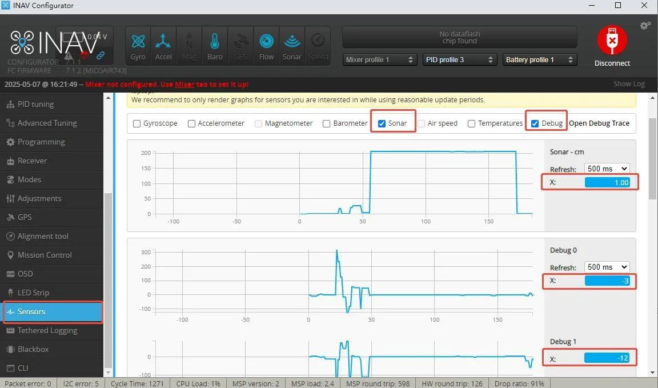Click the GPS icon in sidebar

[10, 217]
